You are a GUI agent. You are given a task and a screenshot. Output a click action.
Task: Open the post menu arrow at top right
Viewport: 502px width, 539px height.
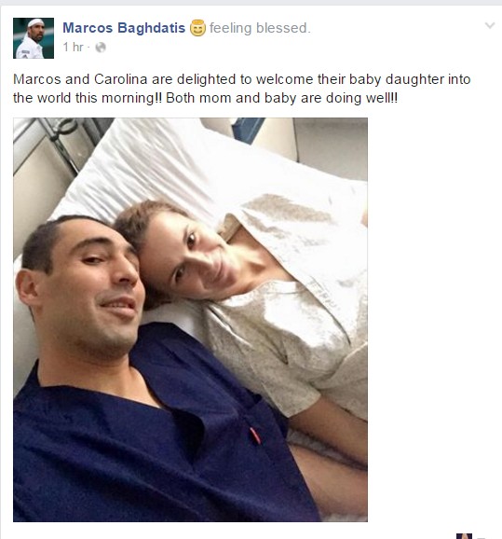[x=490, y=25]
